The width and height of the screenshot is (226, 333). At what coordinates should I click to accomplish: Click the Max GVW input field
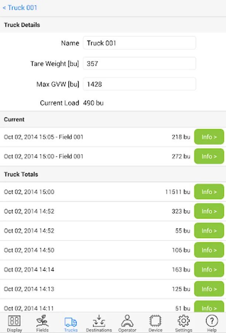tap(139, 84)
